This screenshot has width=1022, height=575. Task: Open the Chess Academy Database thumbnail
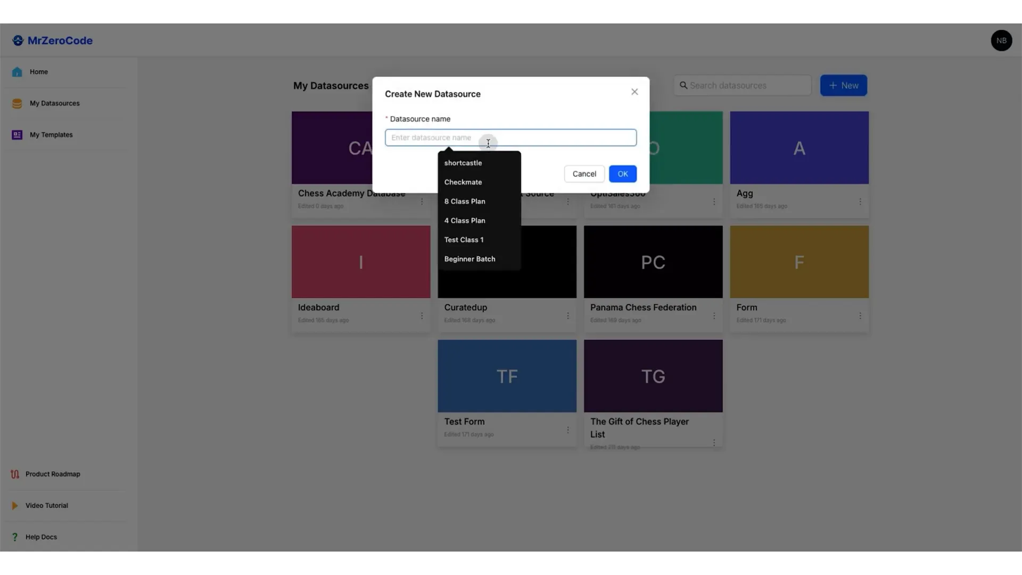pos(332,147)
